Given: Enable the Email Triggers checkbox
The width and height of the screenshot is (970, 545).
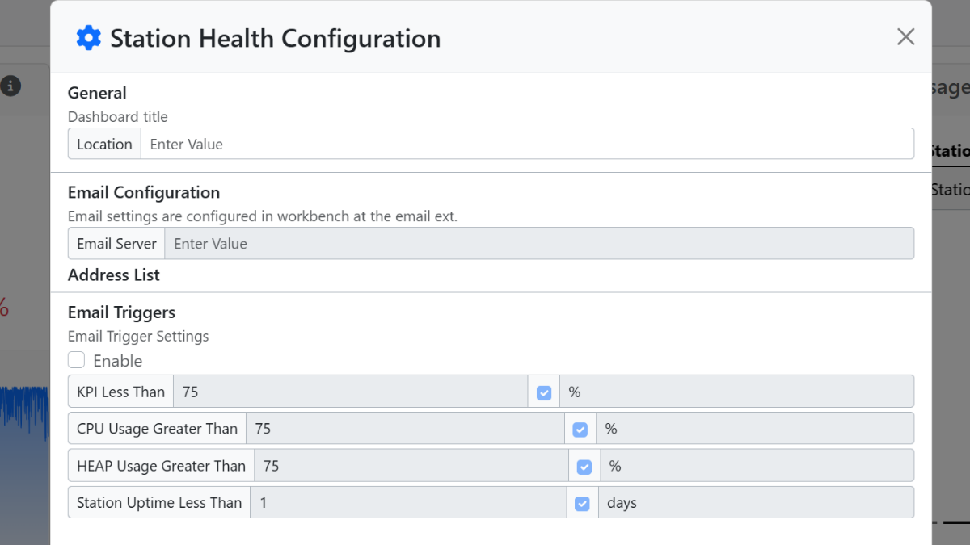Looking at the screenshot, I should (76, 360).
